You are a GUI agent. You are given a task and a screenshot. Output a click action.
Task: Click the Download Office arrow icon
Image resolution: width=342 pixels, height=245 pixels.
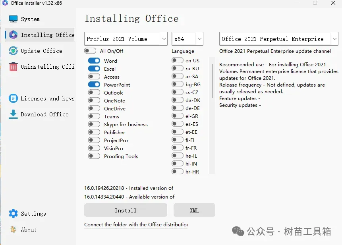(14, 114)
